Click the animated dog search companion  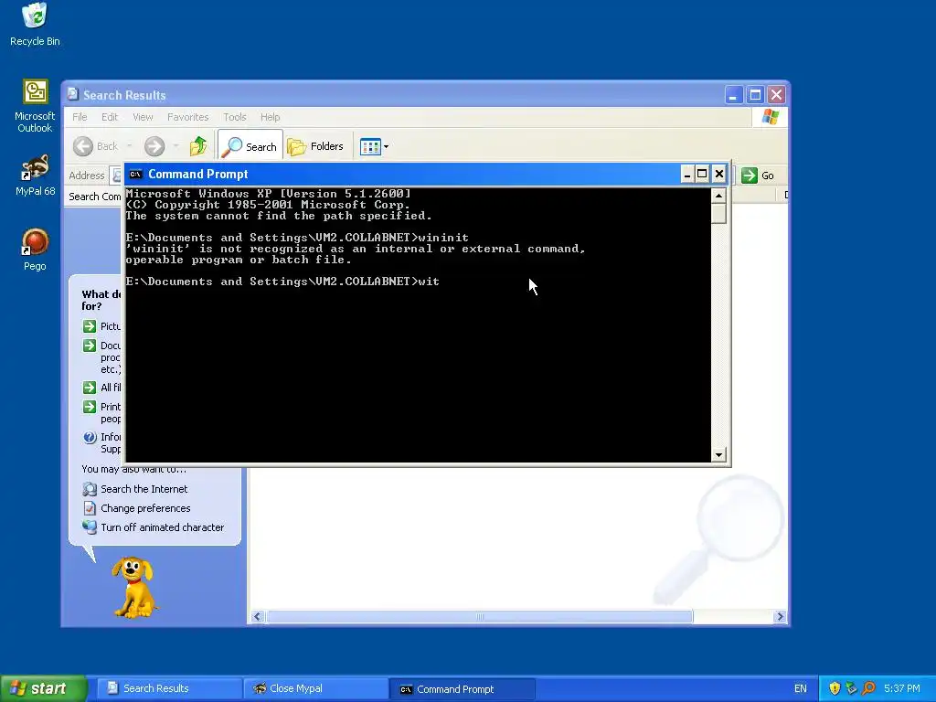(134, 588)
